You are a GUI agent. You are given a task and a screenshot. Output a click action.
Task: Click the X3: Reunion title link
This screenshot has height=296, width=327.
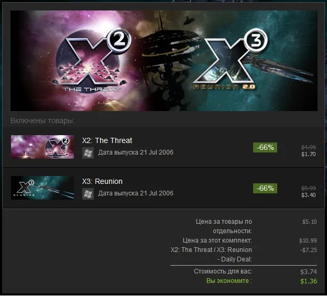pyautogui.click(x=102, y=181)
